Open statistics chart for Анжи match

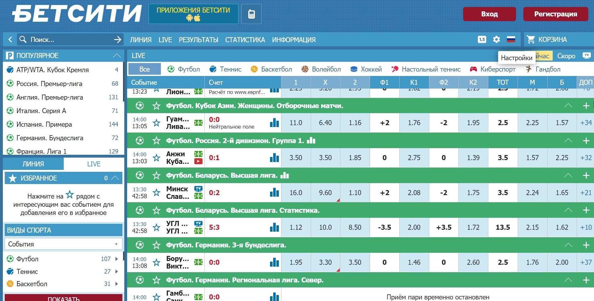click(x=274, y=158)
